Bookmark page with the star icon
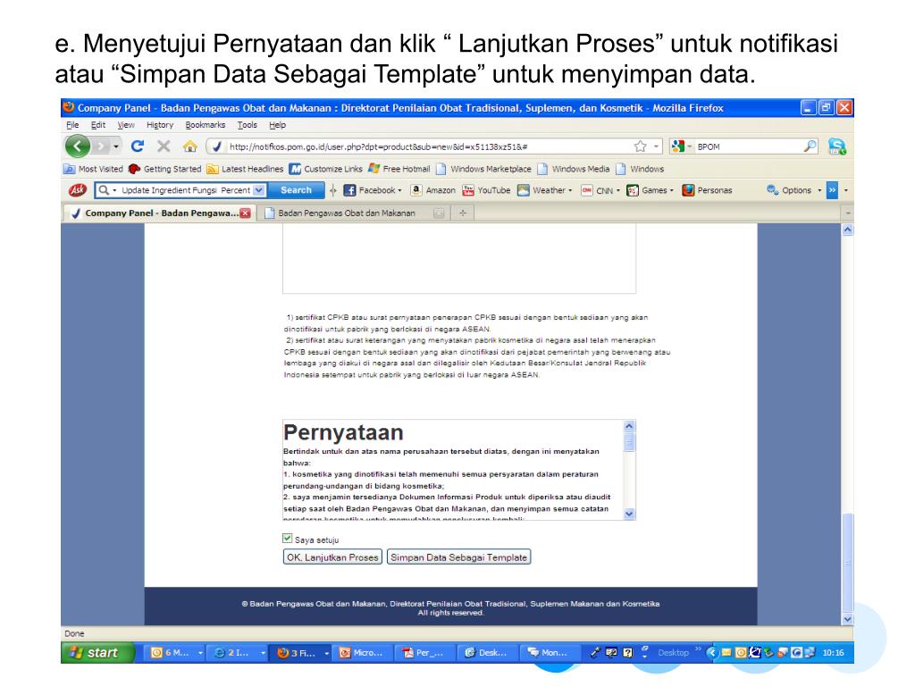This screenshot has width=915, height=686. (x=640, y=146)
